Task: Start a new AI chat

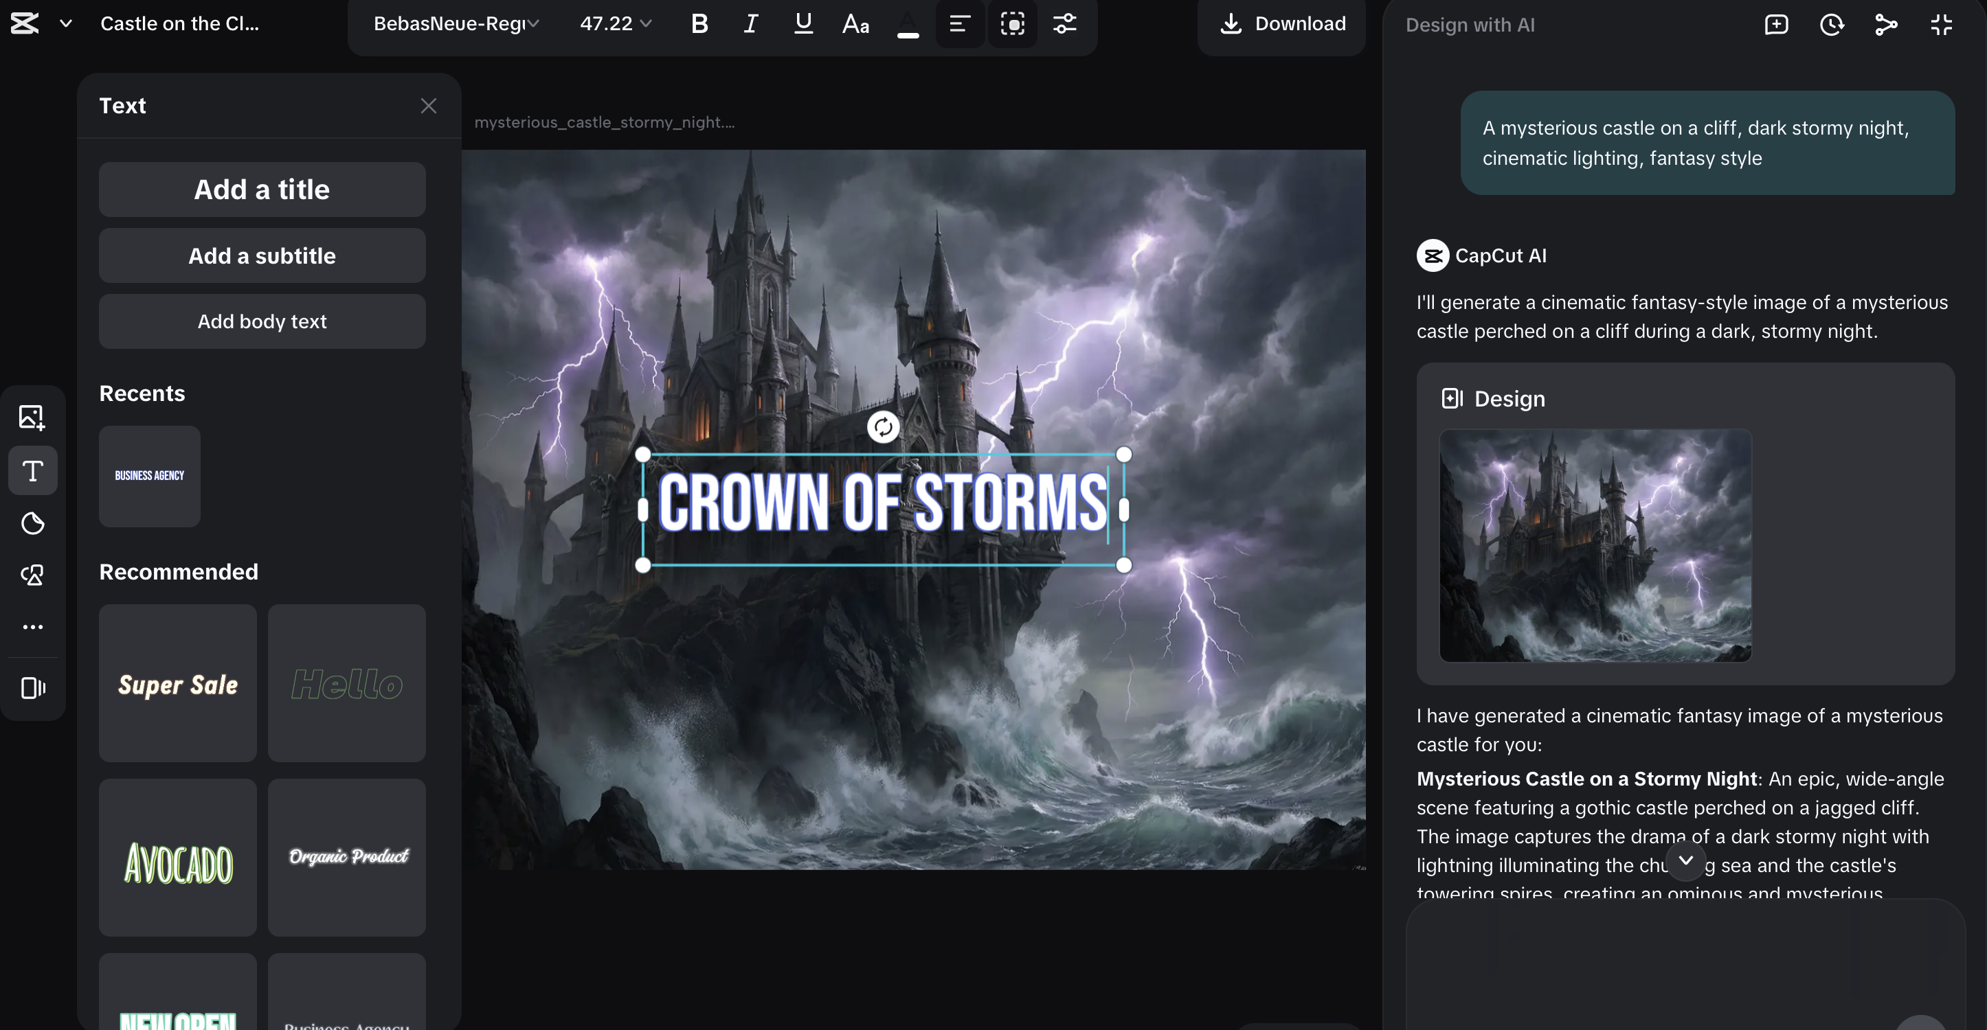Action: point(1775,25)
